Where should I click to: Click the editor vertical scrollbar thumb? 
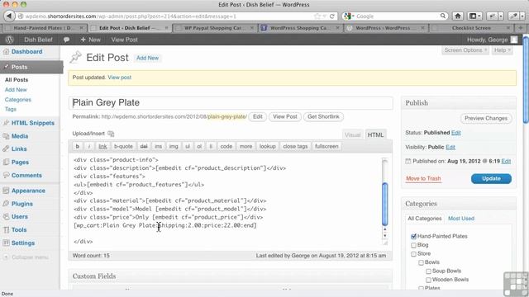click(384, 204)
